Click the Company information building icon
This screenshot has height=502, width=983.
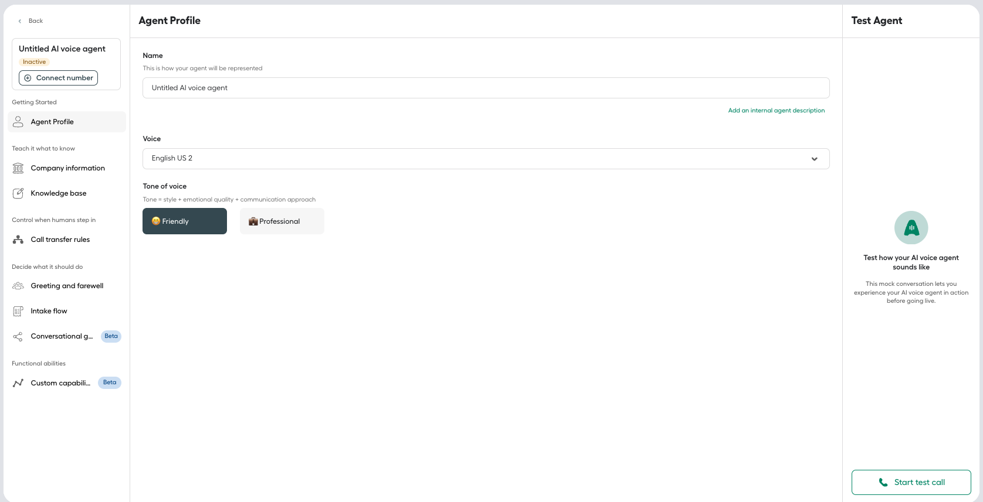(x=18, y=168)
